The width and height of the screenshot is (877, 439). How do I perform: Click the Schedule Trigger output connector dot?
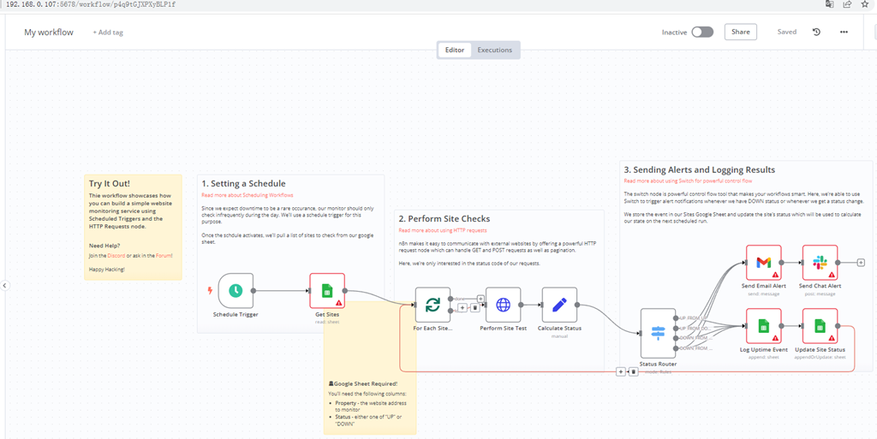(254, 290)
